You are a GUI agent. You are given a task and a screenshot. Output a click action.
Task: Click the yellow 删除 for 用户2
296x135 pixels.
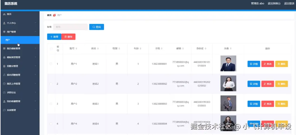pos(281,84)
